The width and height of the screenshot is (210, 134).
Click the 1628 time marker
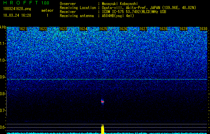(163, 29)
